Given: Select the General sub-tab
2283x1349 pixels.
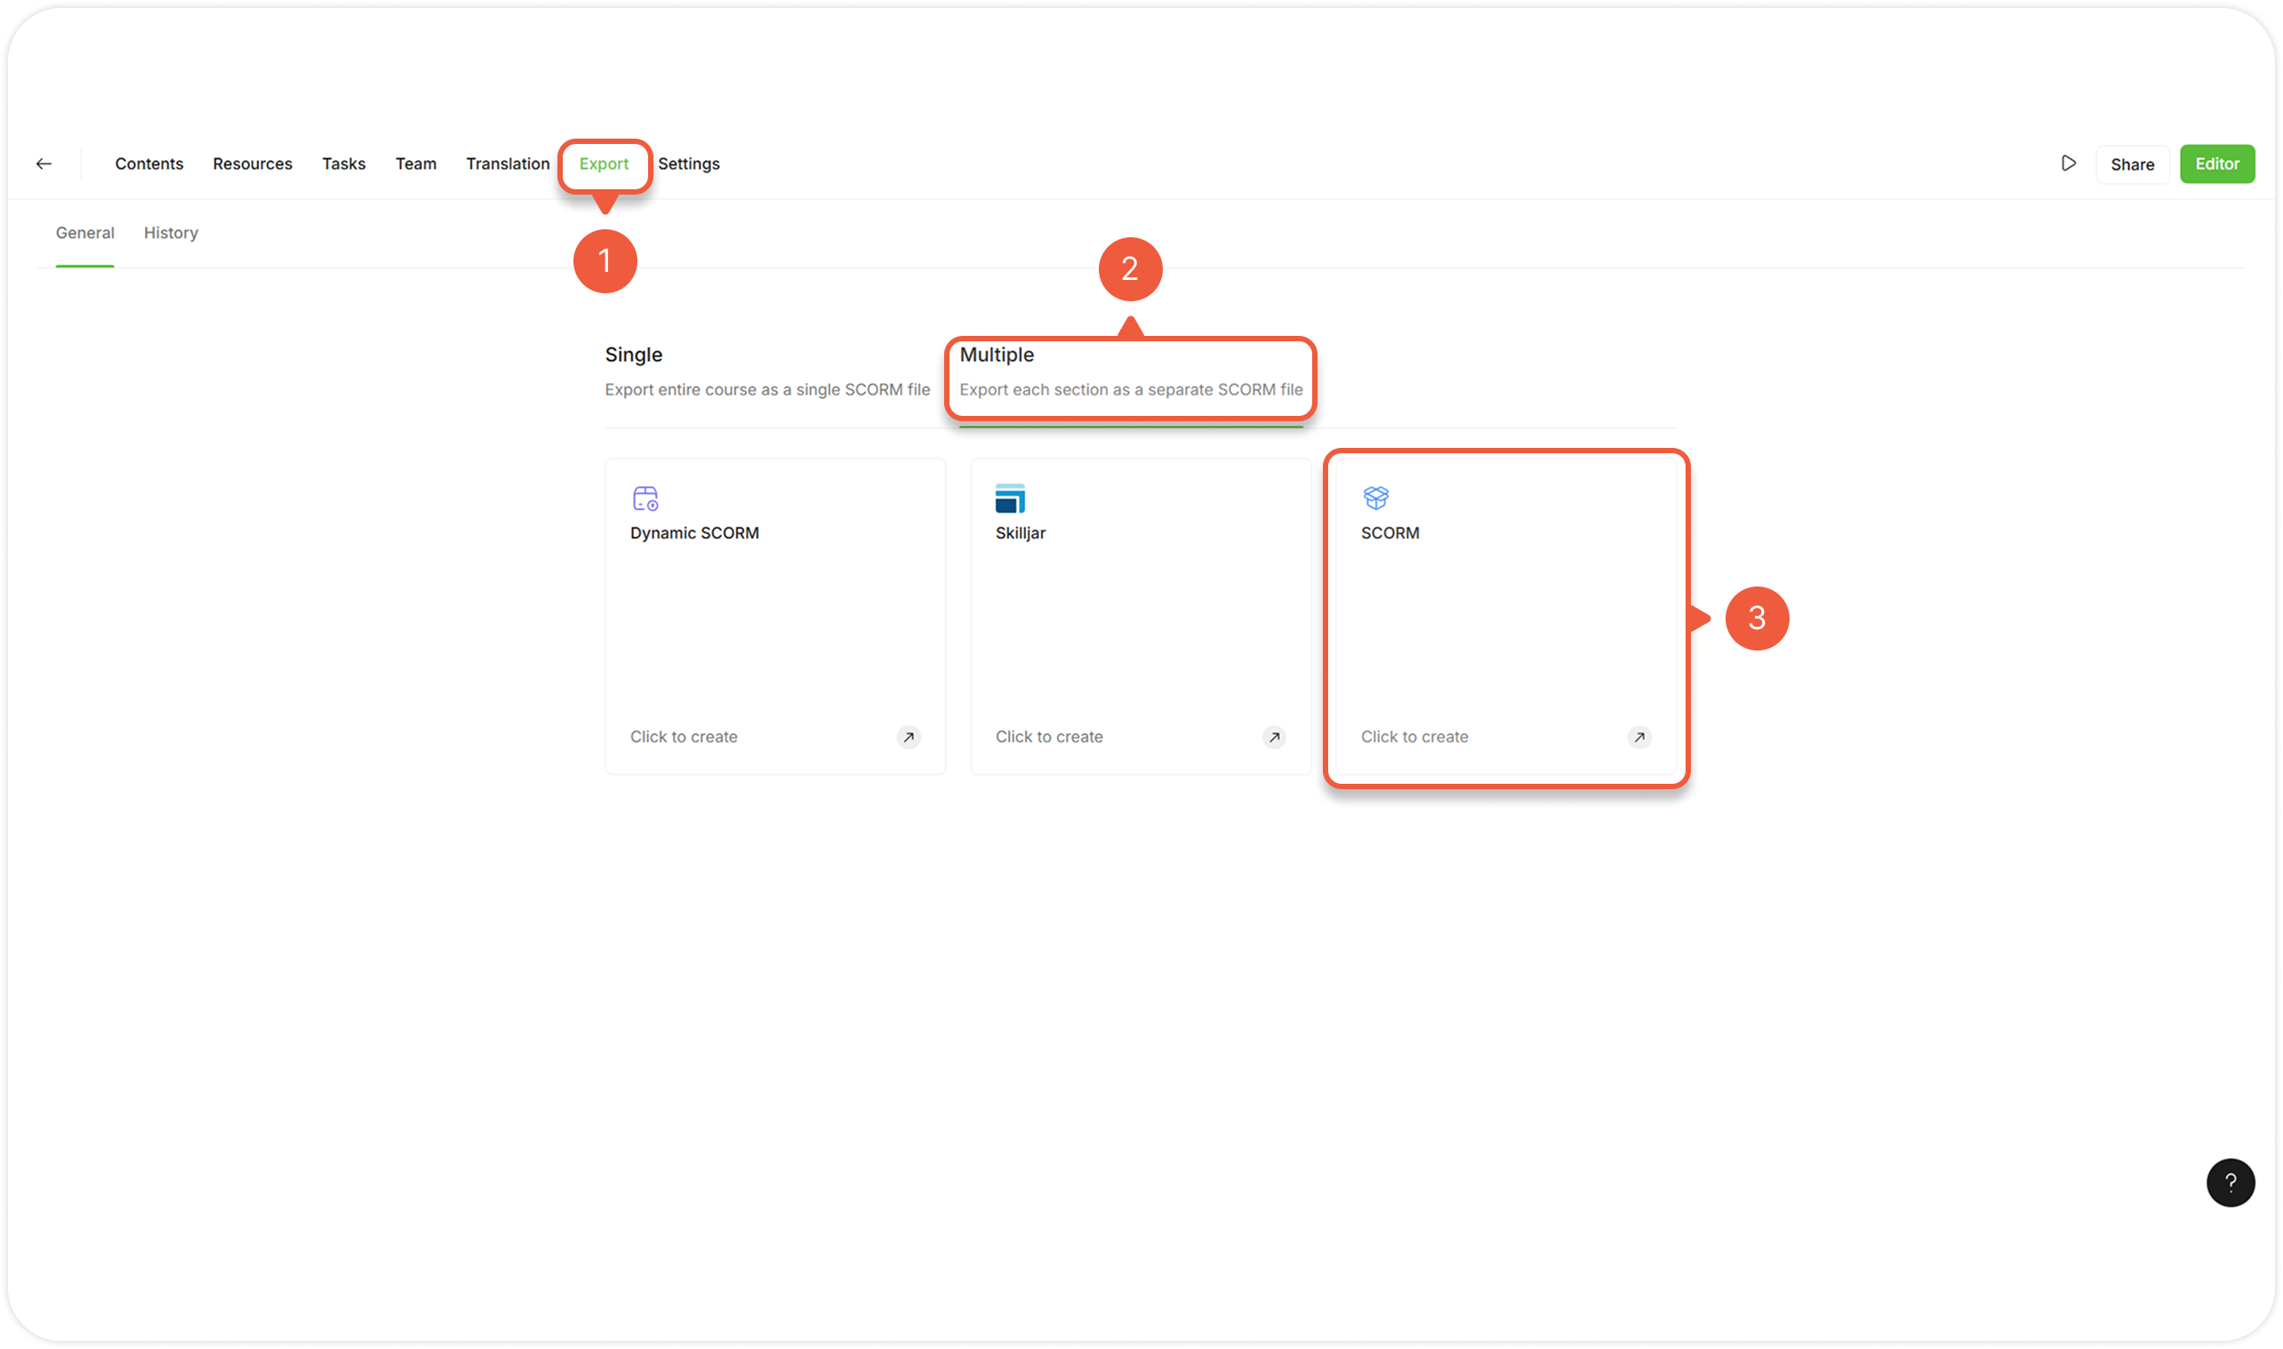Looking at the screenshot, I should point(84,233).
